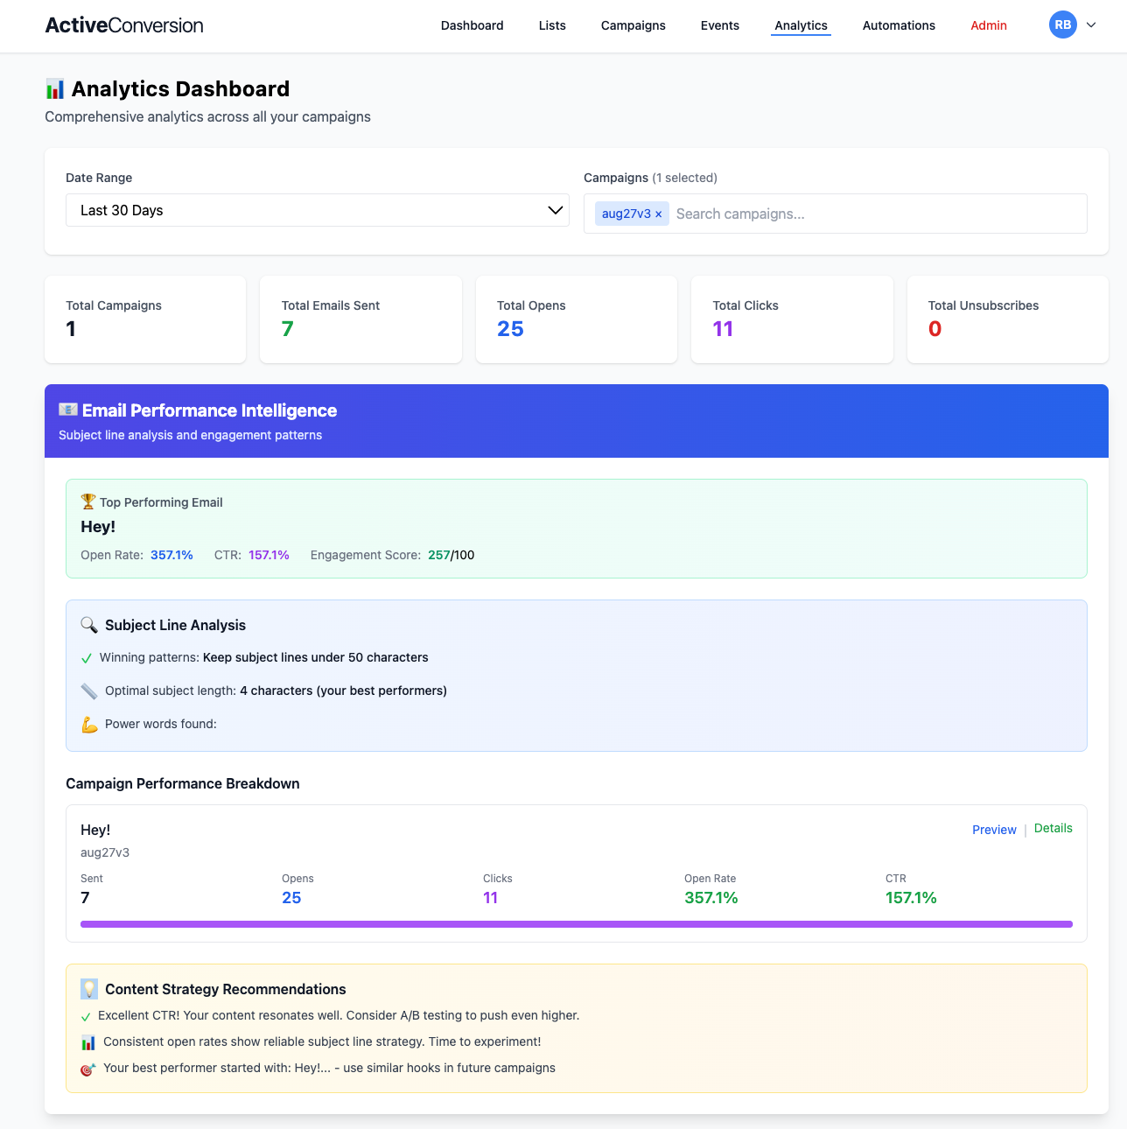Open Details for the Hey! campaign
The width and height of the screenshot is (1127, 1129).
coord(1053,828)
